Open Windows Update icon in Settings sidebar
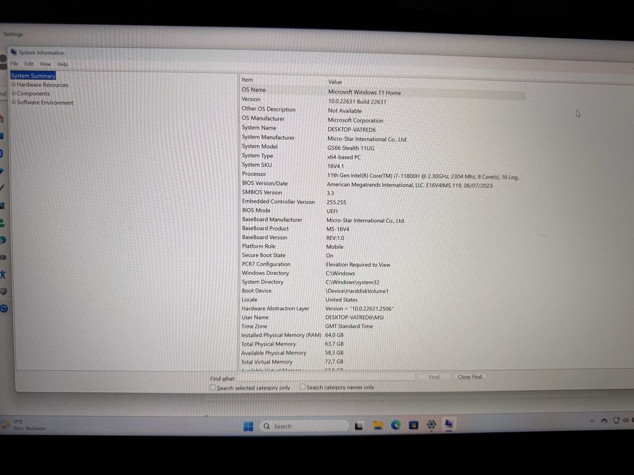Viewport: 634px width, 475px height. [4, 308]
